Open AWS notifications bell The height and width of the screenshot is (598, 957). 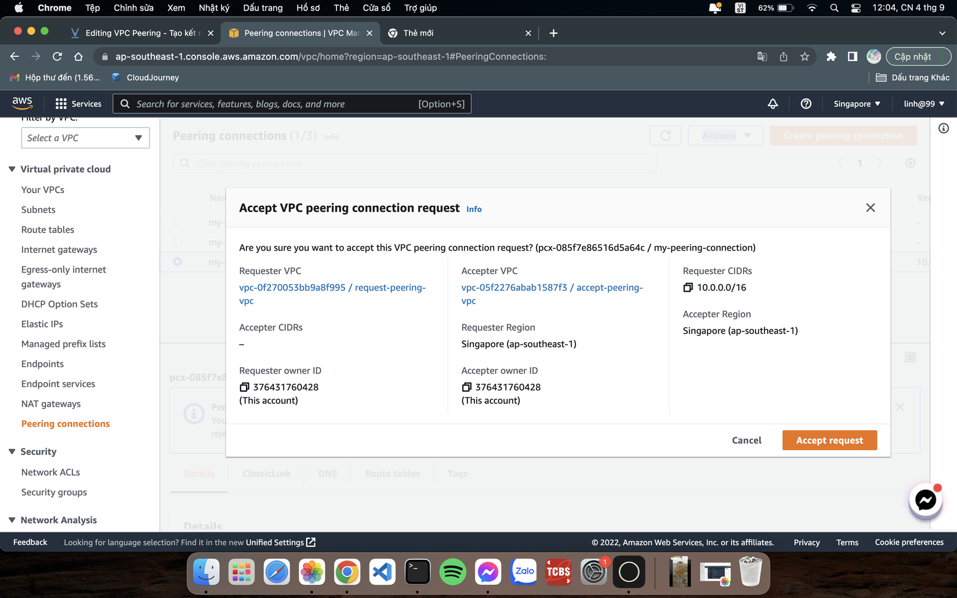[x=773, y=104]
